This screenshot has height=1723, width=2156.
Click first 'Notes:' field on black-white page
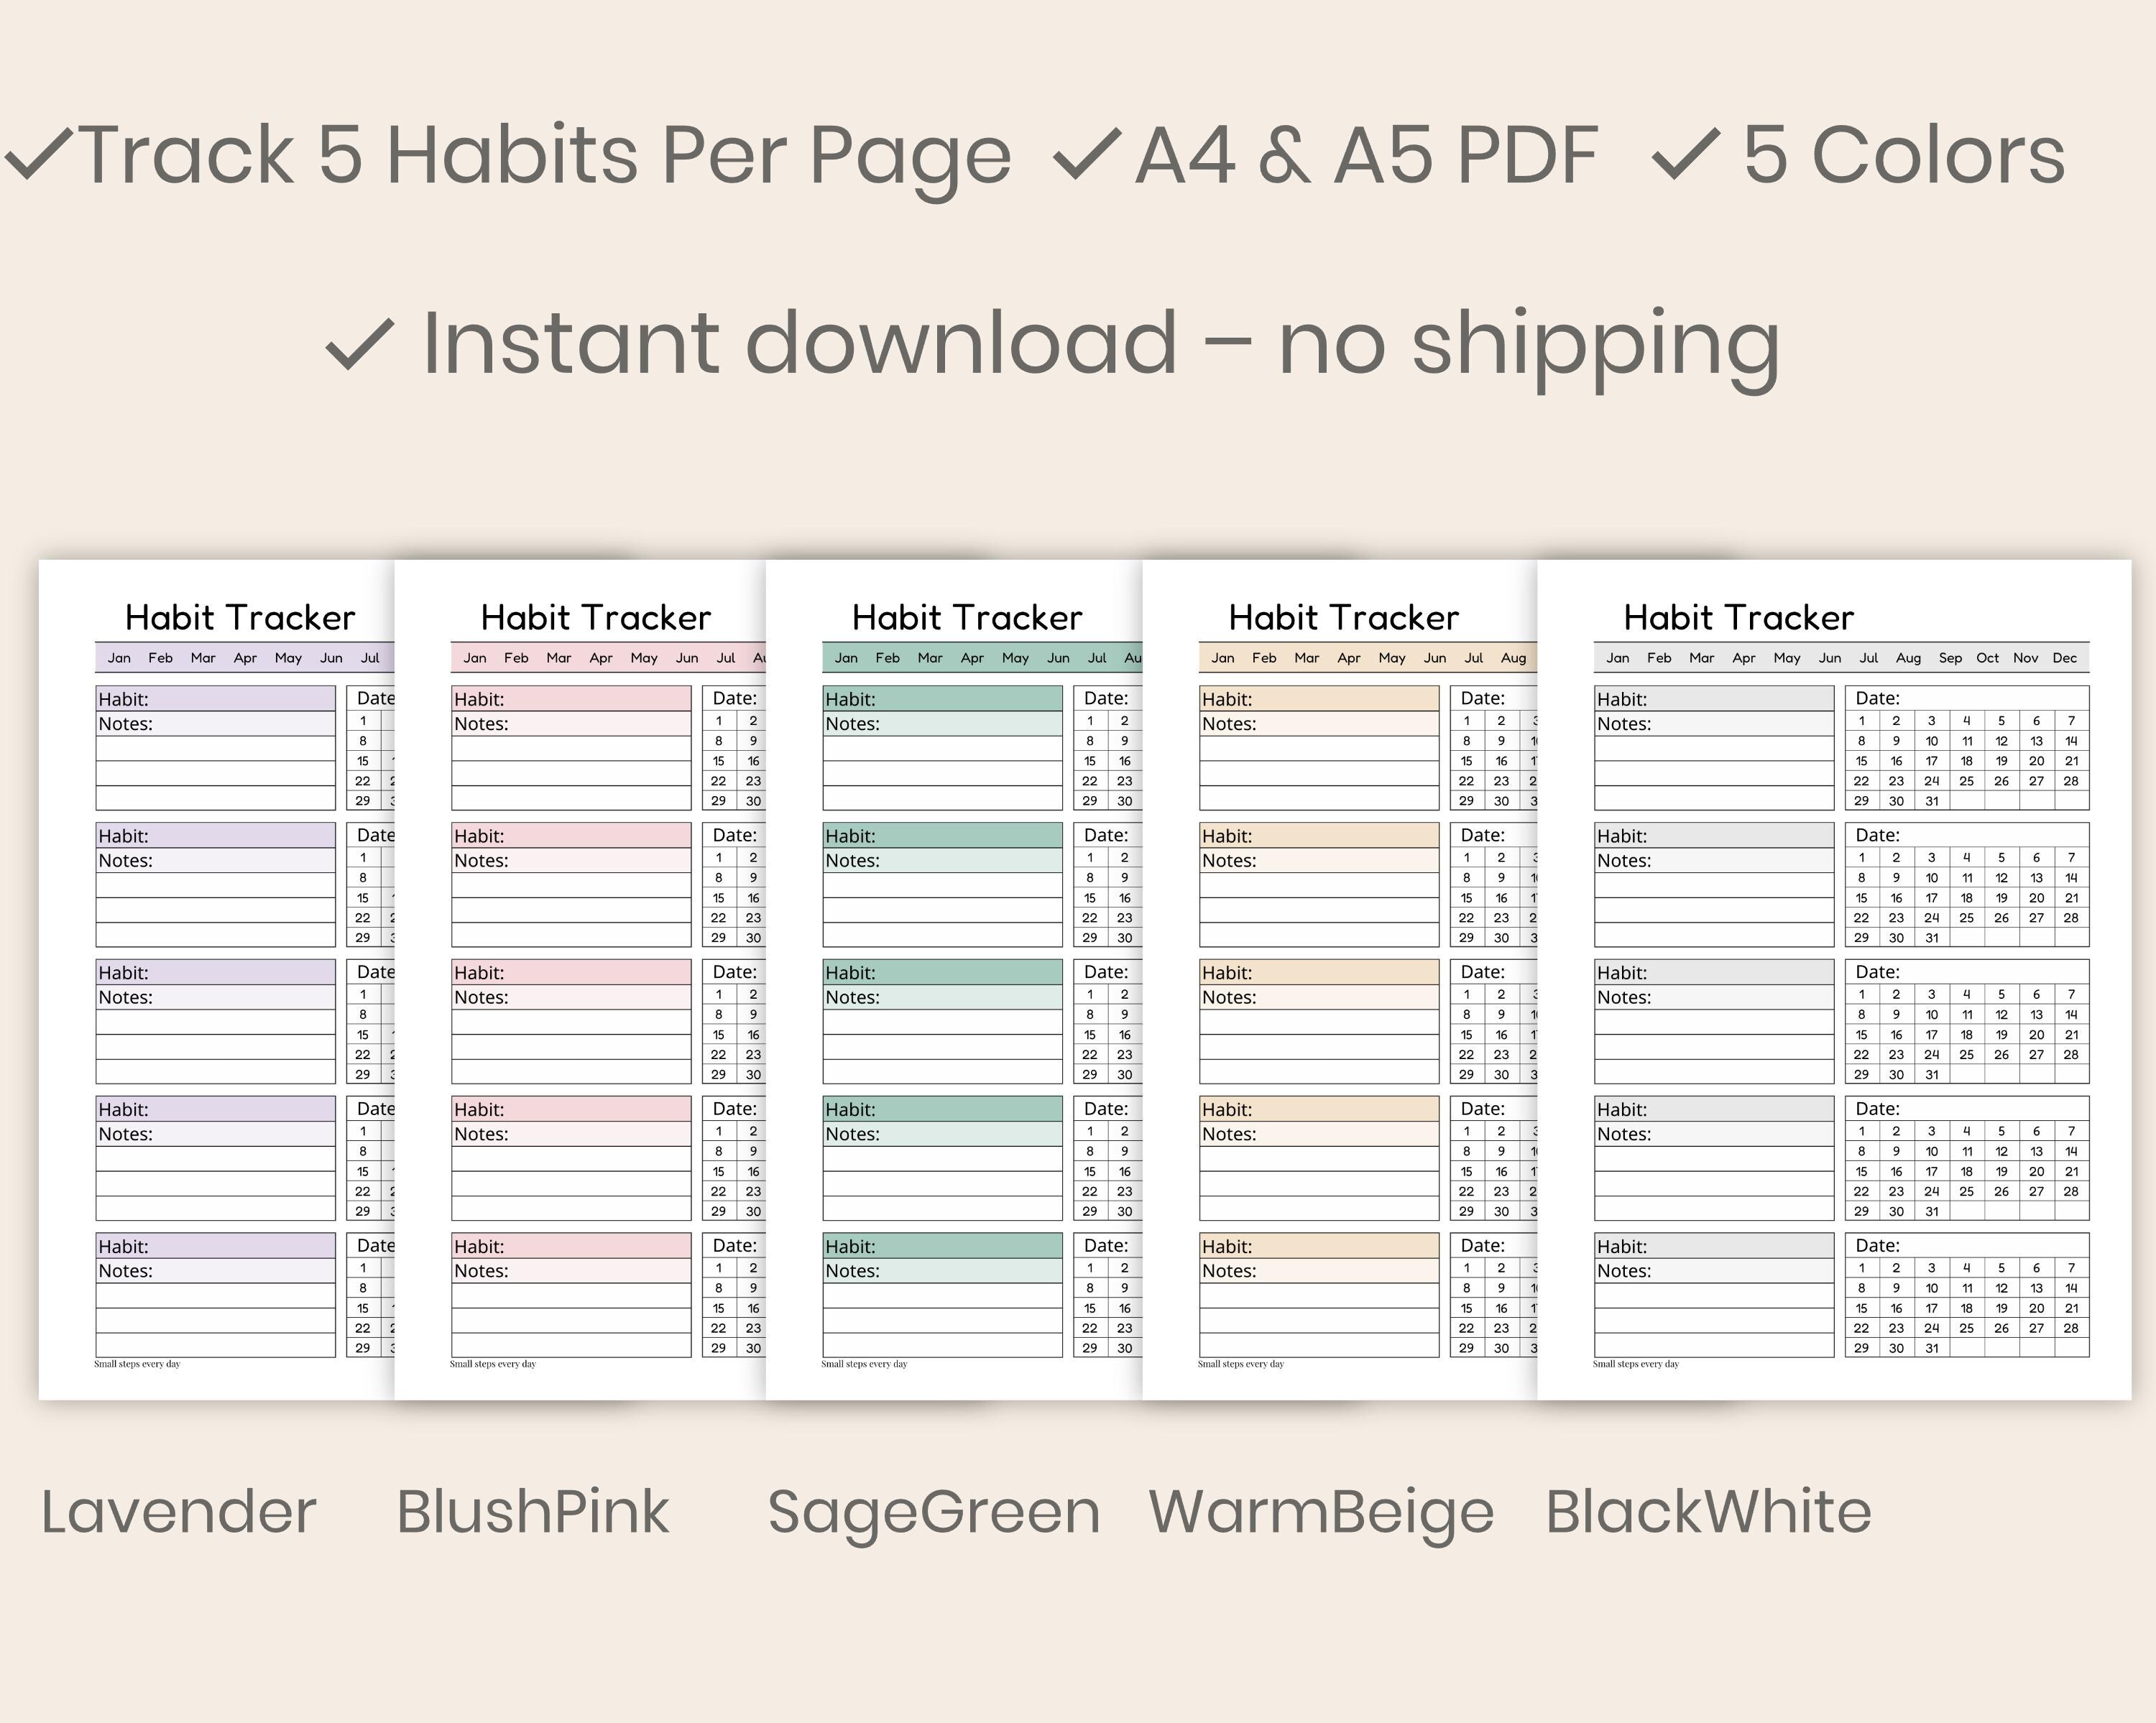click(x=1714, y=724)
